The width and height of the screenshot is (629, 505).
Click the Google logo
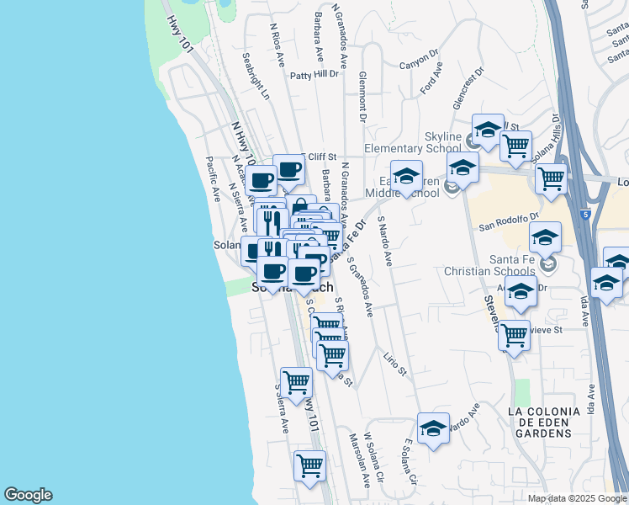tap(28, 495)
